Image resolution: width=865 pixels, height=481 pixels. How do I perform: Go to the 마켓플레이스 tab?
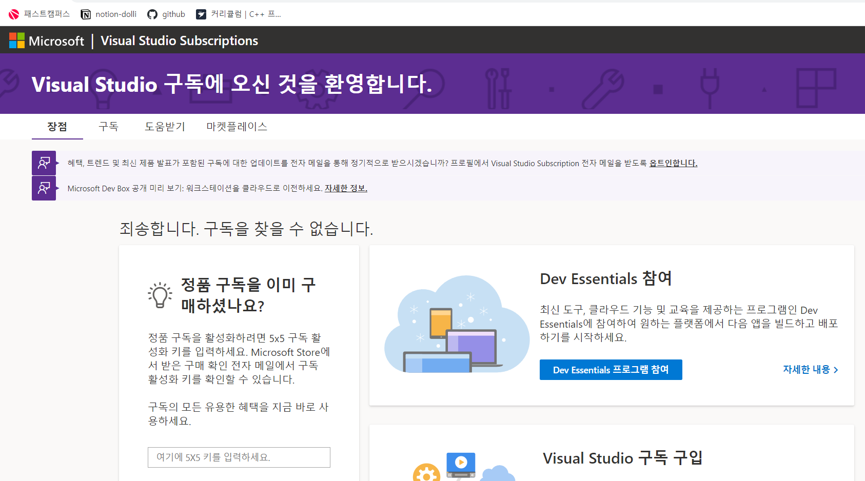[x=237, y=127]
